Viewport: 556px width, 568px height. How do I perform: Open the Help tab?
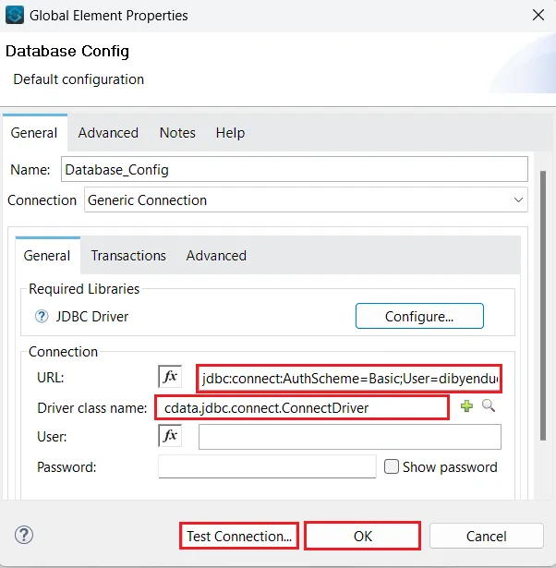click(230, 133)
